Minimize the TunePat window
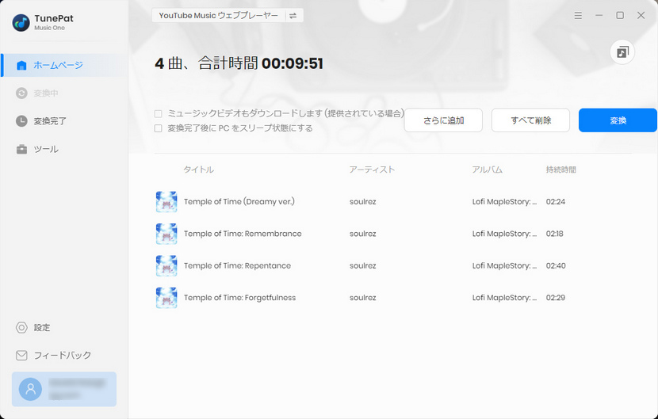This screenshot has width=658, height=419. pyautogui.click(x=599, y=16)
